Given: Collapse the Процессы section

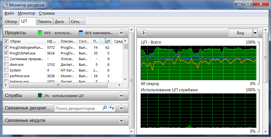Looking at the screenshot, I should click(121, 33).
